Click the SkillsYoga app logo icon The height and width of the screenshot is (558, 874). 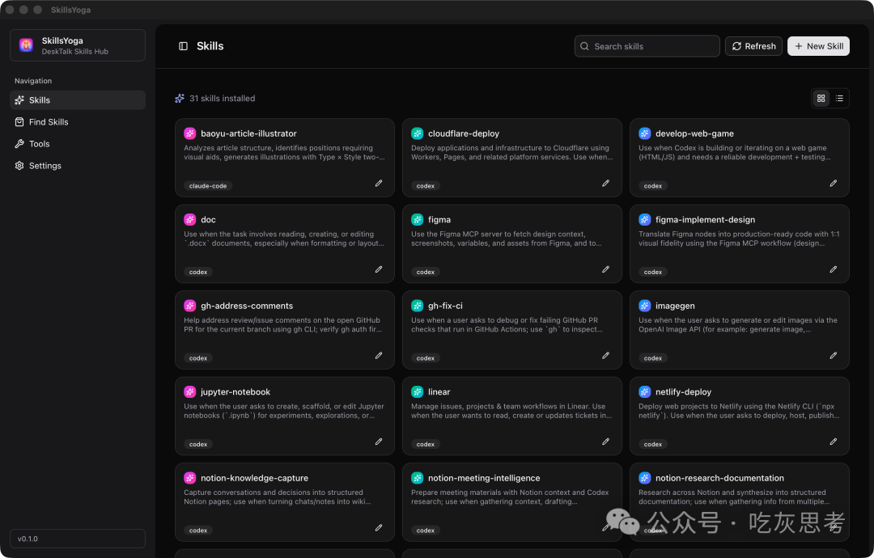pos(26,45)
